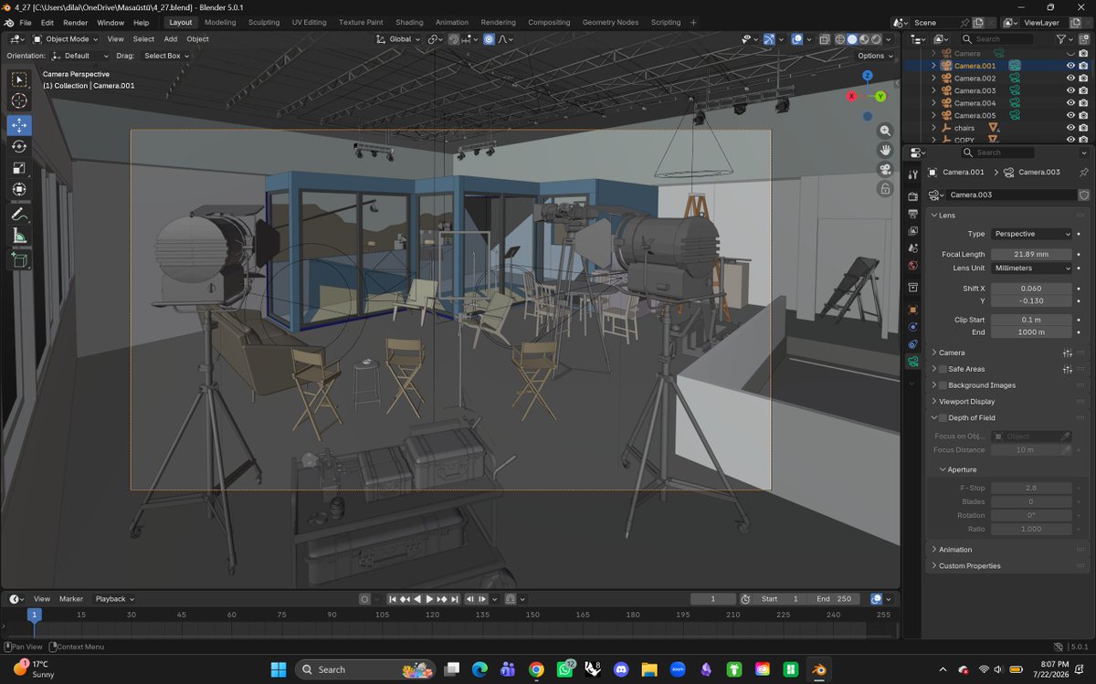Click the viewport pan hand icon
This screenshot has width=1096, height=684.
tap(885, 150)
